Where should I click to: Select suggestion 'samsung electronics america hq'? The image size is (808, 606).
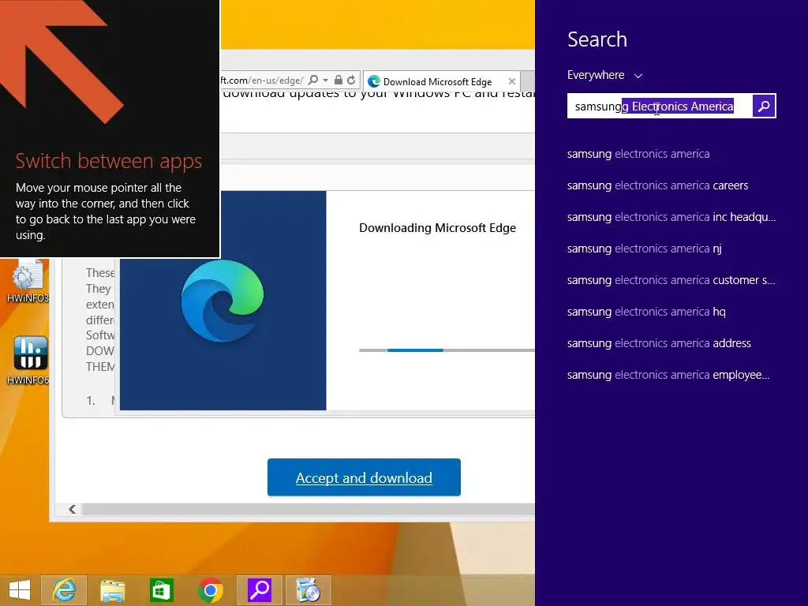coord(646,312)
